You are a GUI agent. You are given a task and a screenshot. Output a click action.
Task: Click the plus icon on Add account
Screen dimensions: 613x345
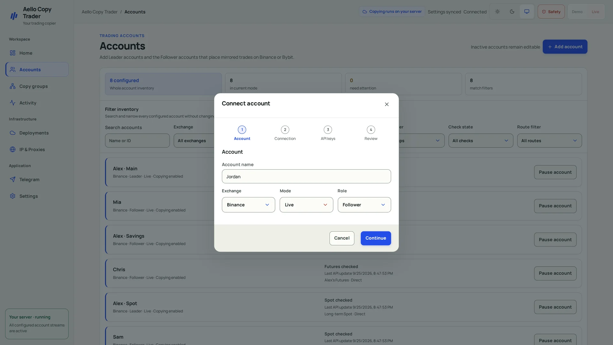550,47
